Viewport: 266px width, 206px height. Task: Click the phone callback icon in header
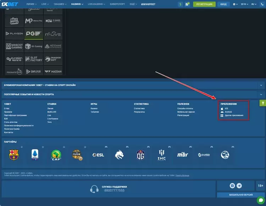click(x=262, y=4)
